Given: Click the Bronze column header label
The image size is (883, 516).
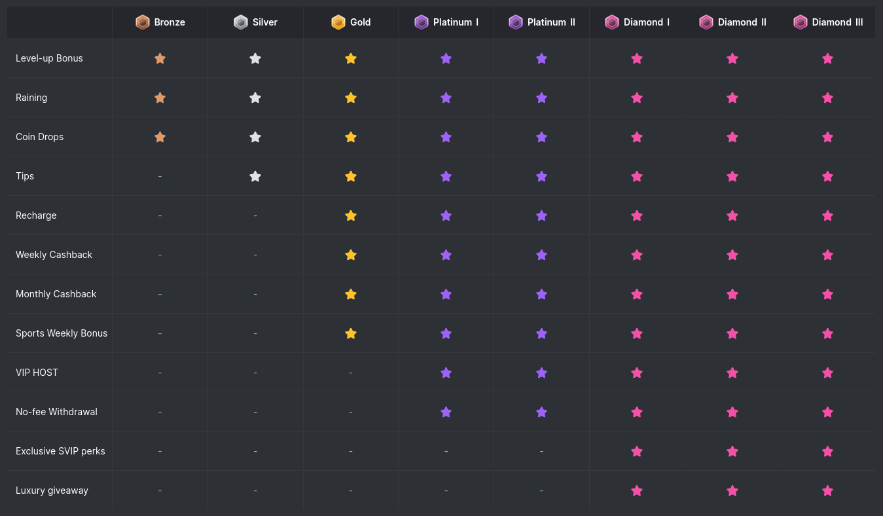Looking at the screenshot, I should [170, 22].
